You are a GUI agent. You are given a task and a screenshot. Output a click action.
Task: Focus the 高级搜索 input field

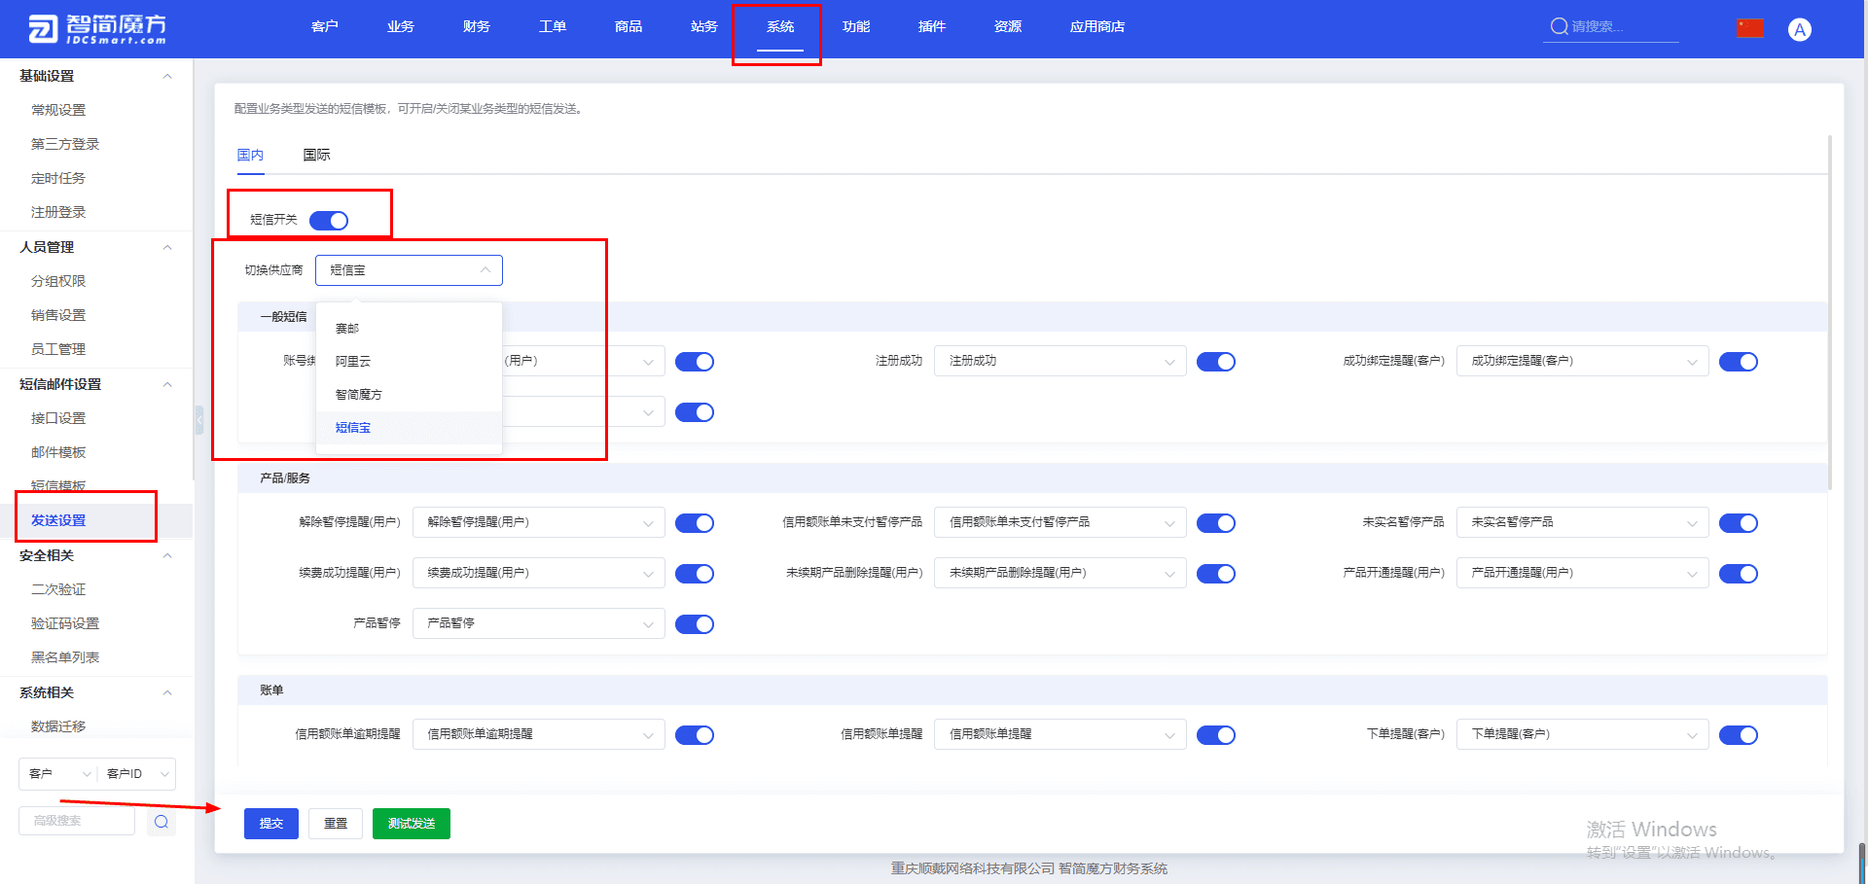coord(77,821)
